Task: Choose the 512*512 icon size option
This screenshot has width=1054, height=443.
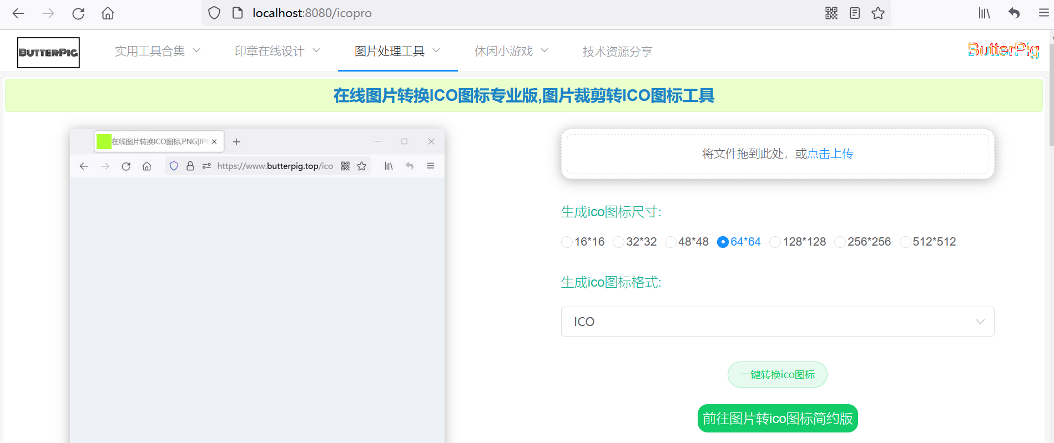Action: pos(905,242)
